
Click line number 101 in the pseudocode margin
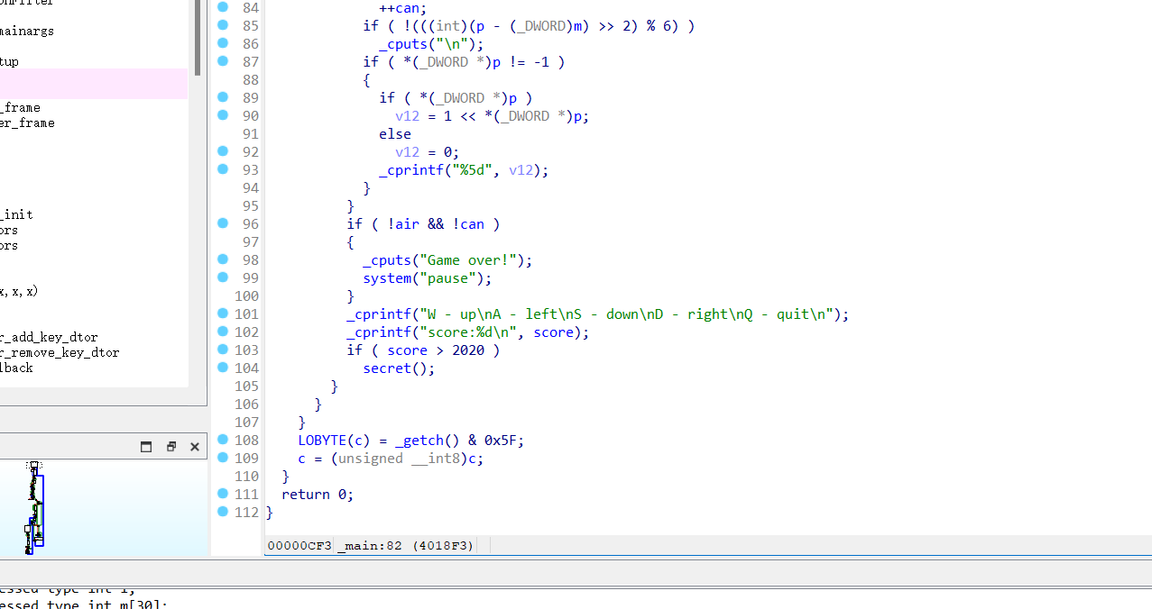coord(246,314)
